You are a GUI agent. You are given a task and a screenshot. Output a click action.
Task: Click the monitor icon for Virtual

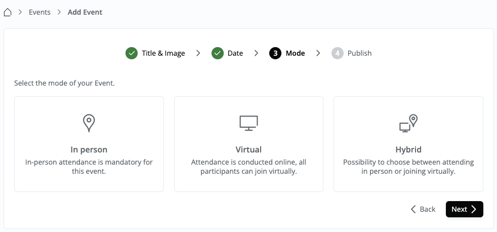coord(248,123)
